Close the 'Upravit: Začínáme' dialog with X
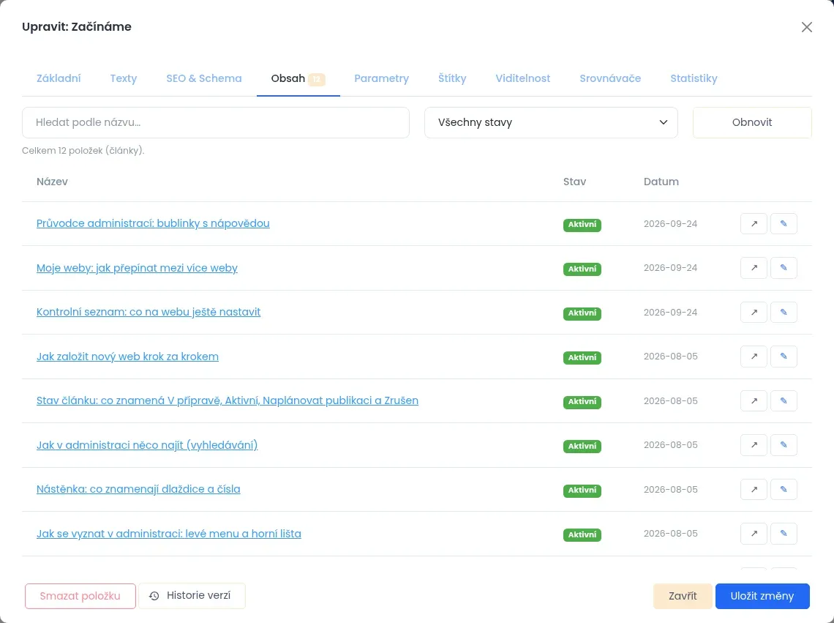Viewport: 834px width, 623px height. coord(806,27)
